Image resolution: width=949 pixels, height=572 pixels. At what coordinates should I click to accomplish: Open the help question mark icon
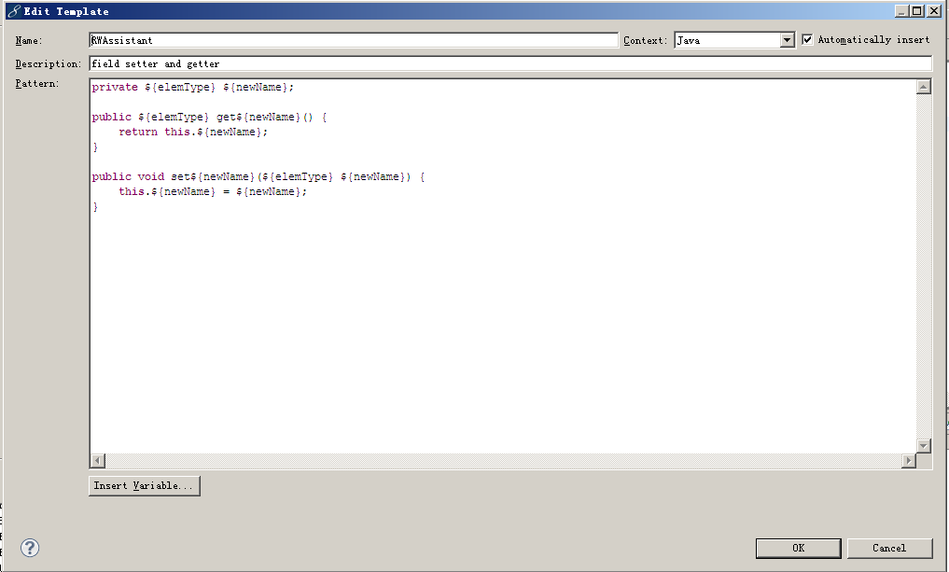click(30, 548)
